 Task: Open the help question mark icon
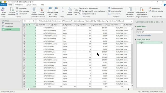tap(165, 5)
